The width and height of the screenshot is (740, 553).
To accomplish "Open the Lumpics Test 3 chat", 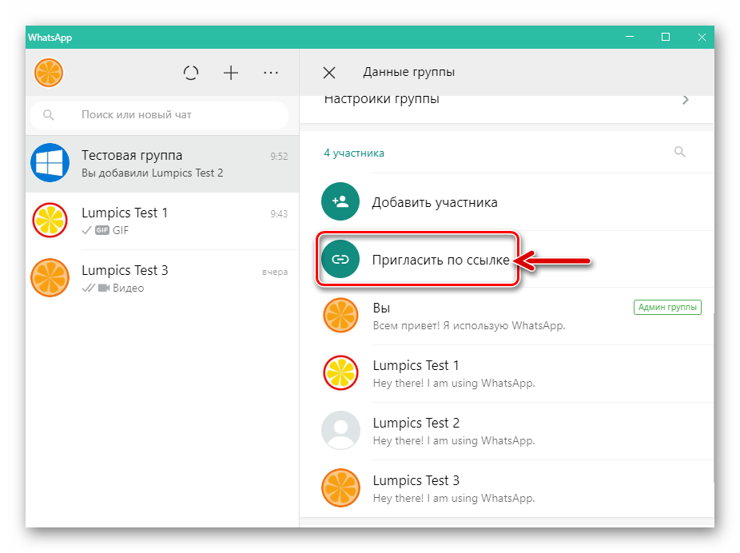I will pos(161,279).
